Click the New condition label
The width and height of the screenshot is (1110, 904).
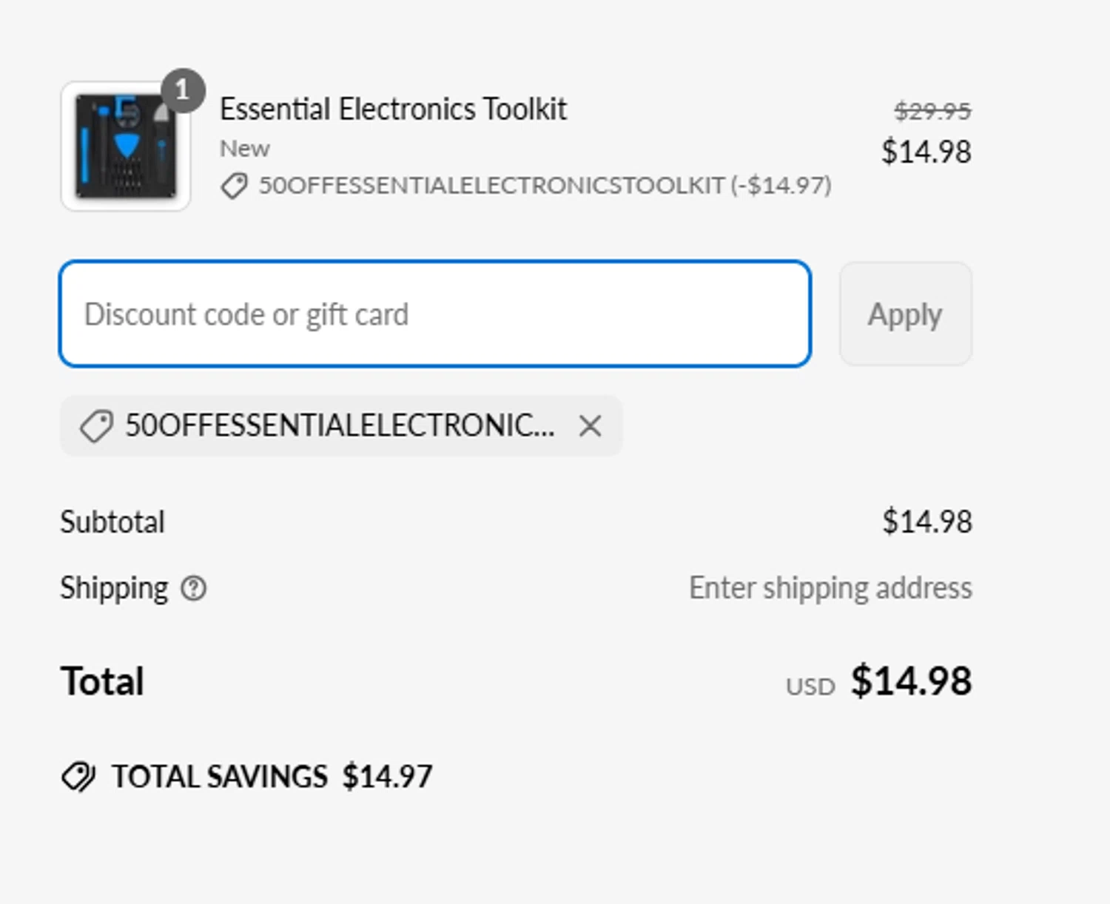coord(244,149)
